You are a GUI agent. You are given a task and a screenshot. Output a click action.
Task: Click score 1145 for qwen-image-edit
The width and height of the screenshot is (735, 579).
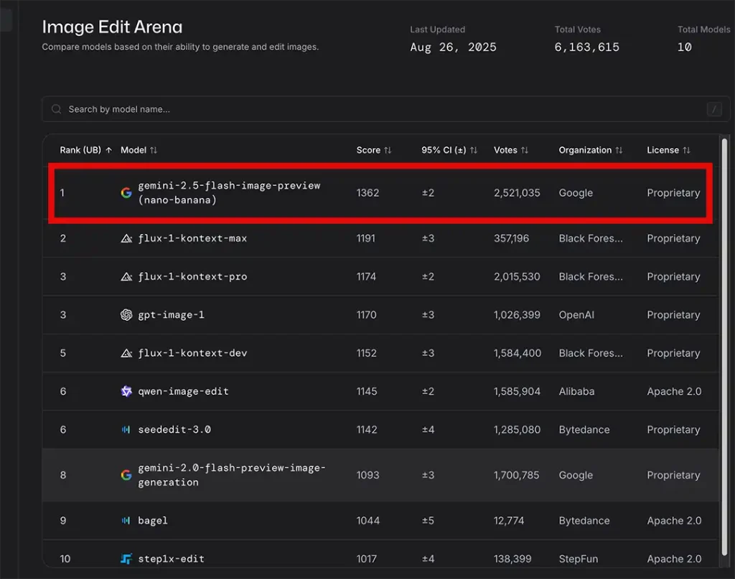click(367, 391)
